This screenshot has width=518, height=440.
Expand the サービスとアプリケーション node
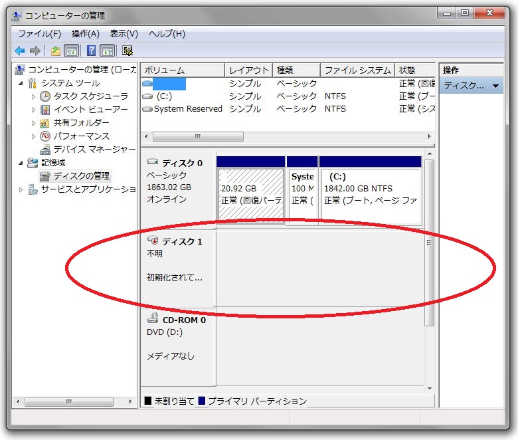click(21, 189)
